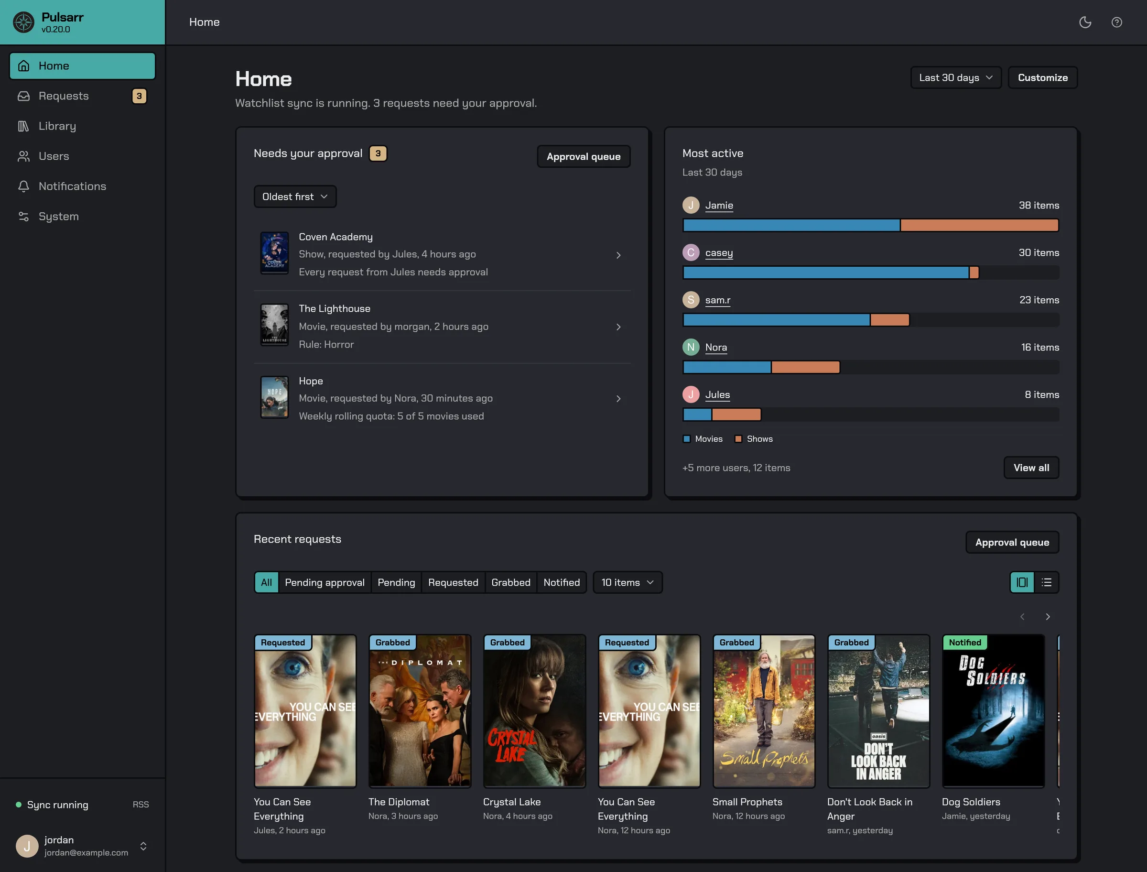Filter recent requests by Grabbed

(x=511, y=582)
